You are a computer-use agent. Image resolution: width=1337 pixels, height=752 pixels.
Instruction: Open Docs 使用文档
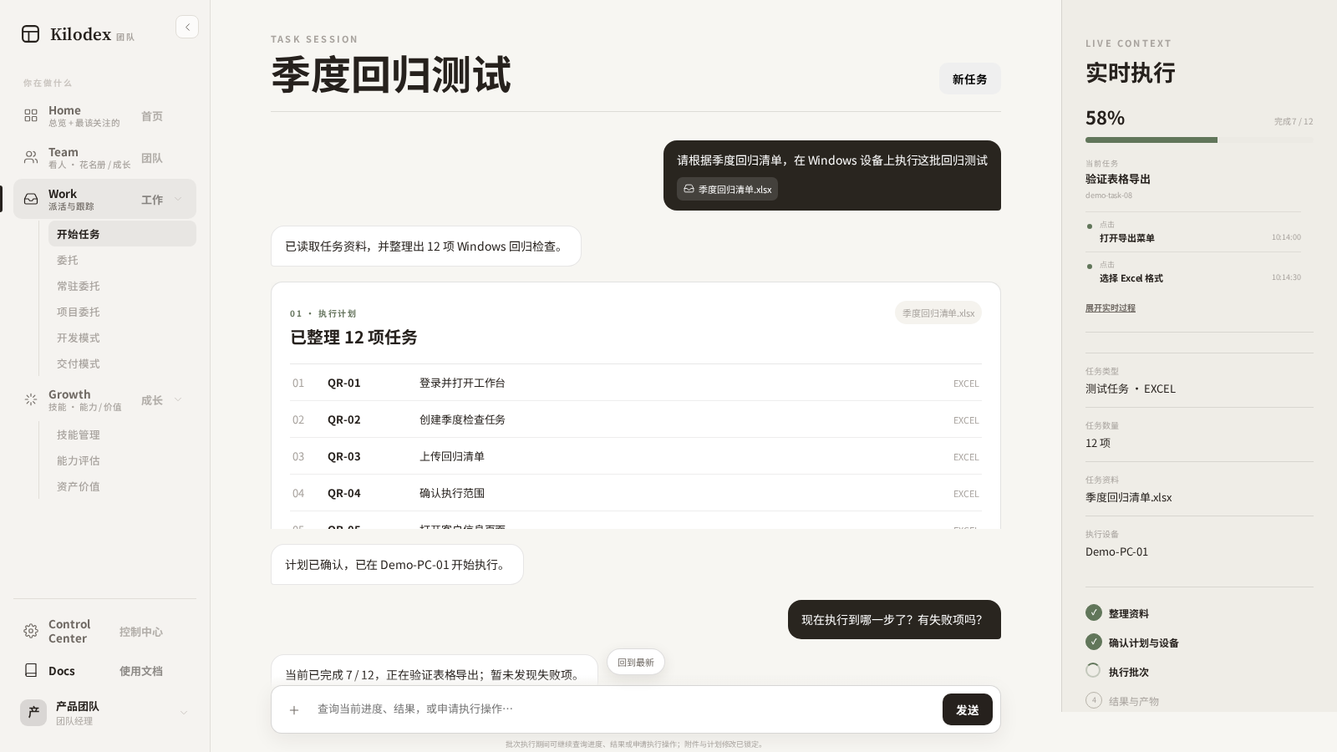tap(104, 671)
